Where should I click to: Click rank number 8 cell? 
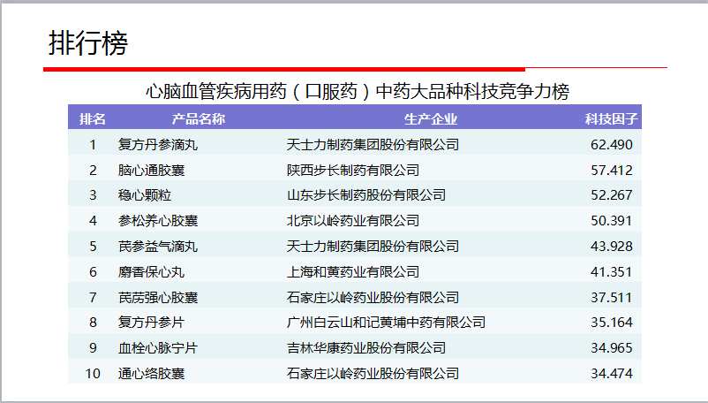[x=93, y=322]
